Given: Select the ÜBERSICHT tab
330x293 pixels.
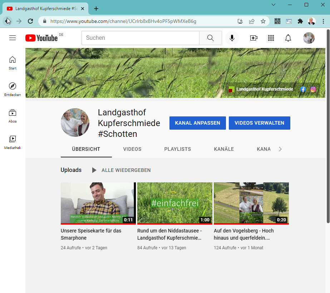Looking at the screenshot, I should [x=86, y=149].
